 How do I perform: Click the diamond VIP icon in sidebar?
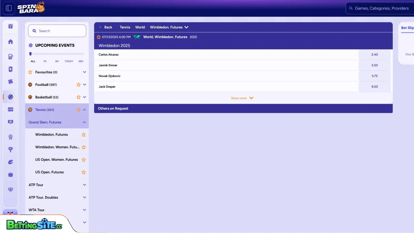(x=10, y=189)
